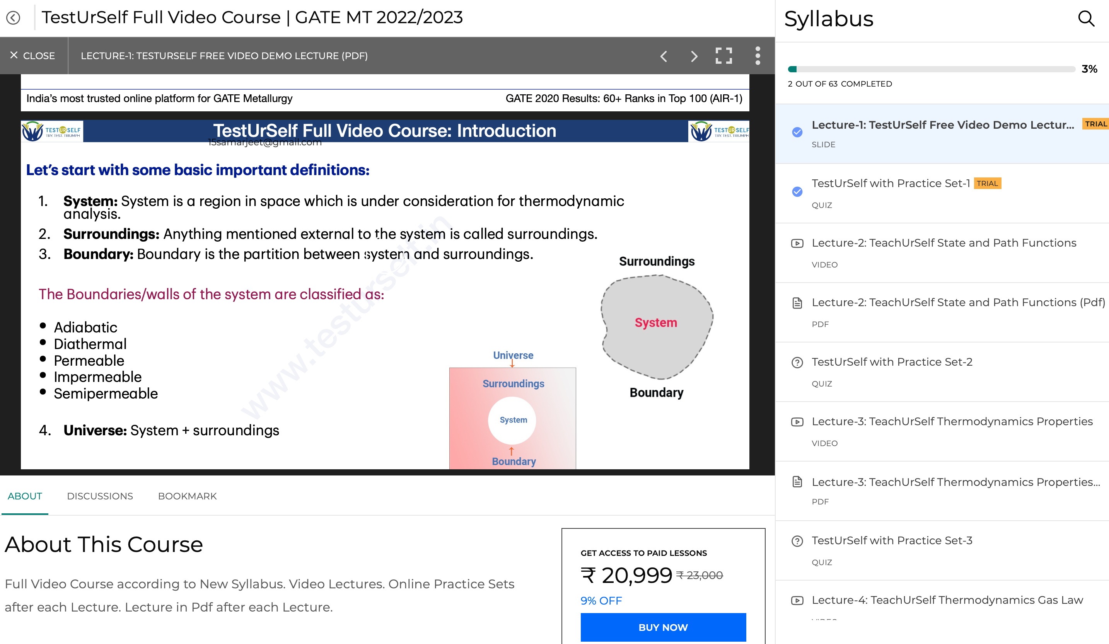Image resolution: width=1109 pixels, height=644 pixels.
Task: Click PDF document icon for Lecture-3
Action: tap(797, 481)
